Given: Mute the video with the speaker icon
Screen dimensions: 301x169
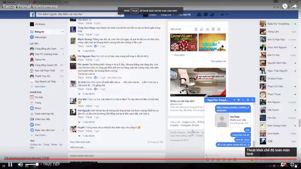Looking at the screenshot, I should click(x=20, y=164).
